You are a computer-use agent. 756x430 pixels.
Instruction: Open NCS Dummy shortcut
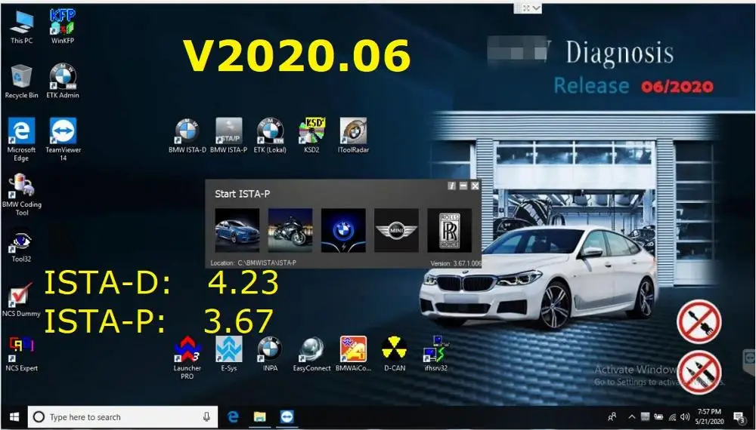[21, 301]
